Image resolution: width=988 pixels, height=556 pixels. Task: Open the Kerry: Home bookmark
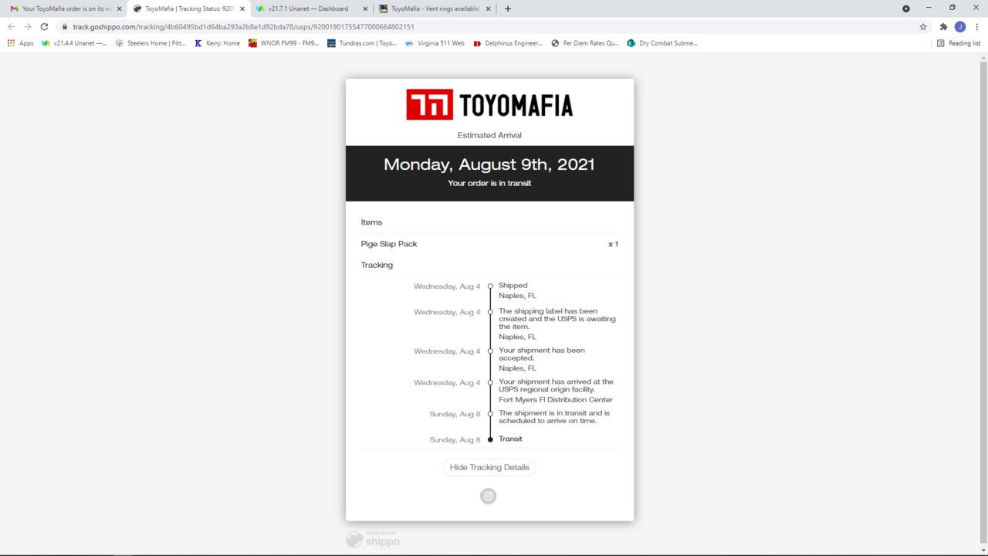point(217,43)
